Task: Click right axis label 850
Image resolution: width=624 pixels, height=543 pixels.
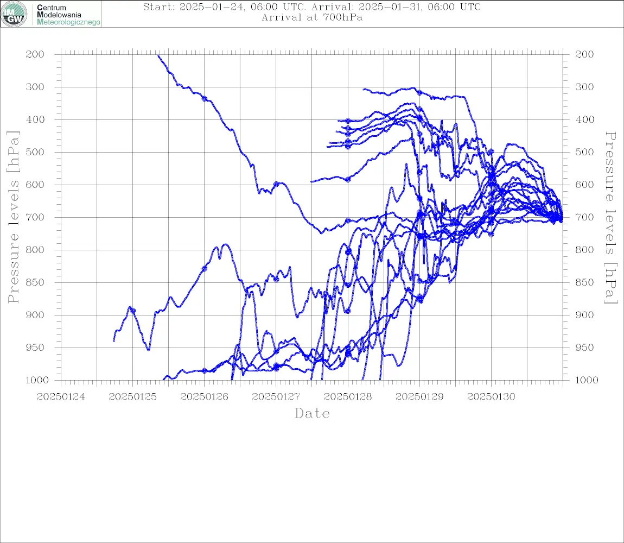Action: (x=584, y=282)
